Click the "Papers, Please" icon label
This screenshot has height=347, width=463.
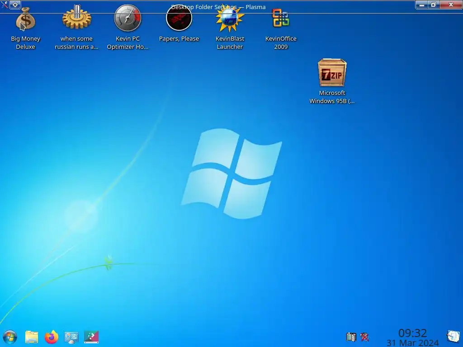[179, 39]
